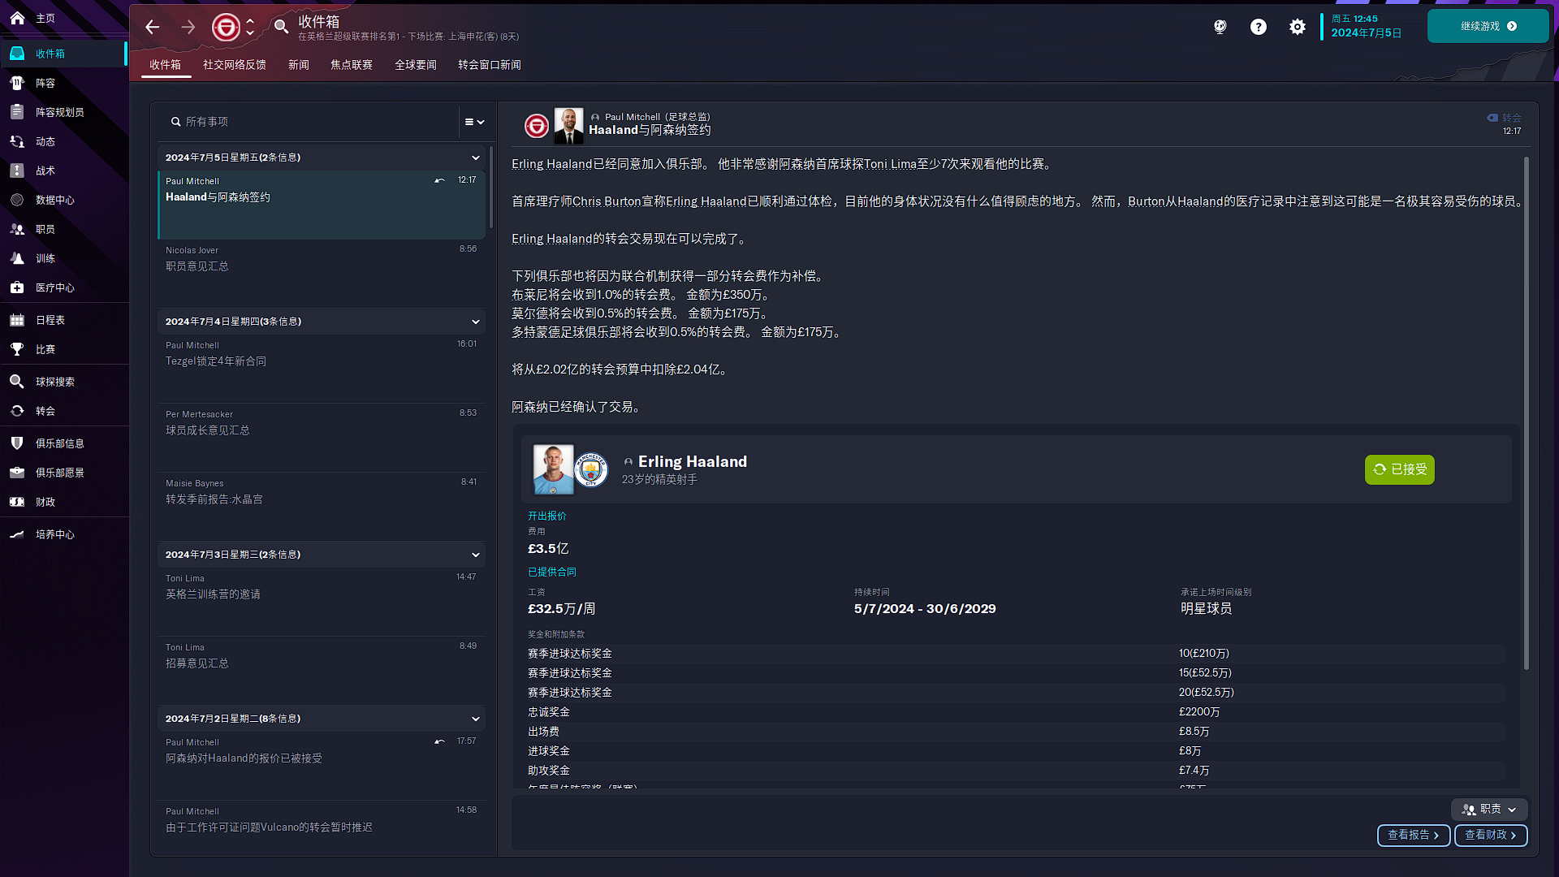The height and width of the screenshot is (877, 1559).
Task: Click the 所有事项 search input field
Action: click(x=313, y=122)
